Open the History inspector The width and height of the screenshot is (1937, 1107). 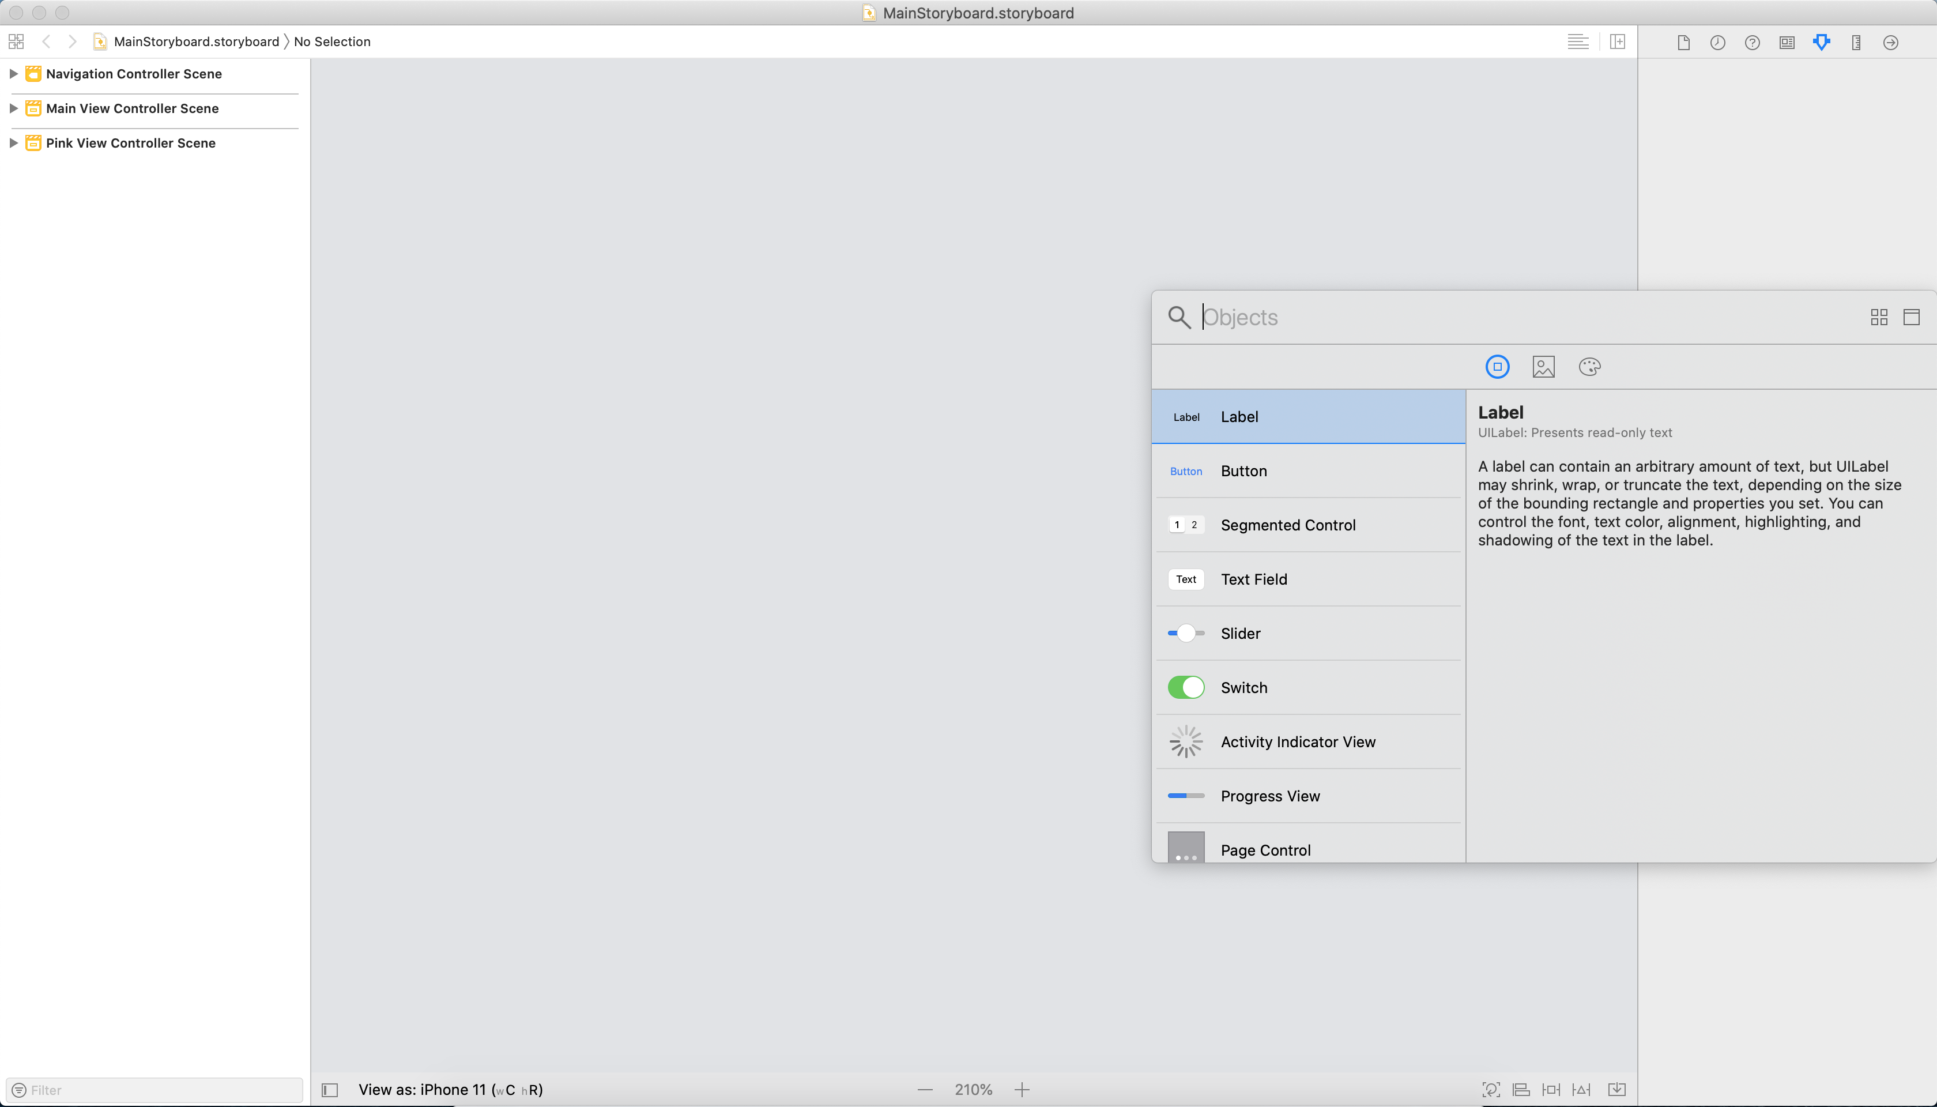1718,43
